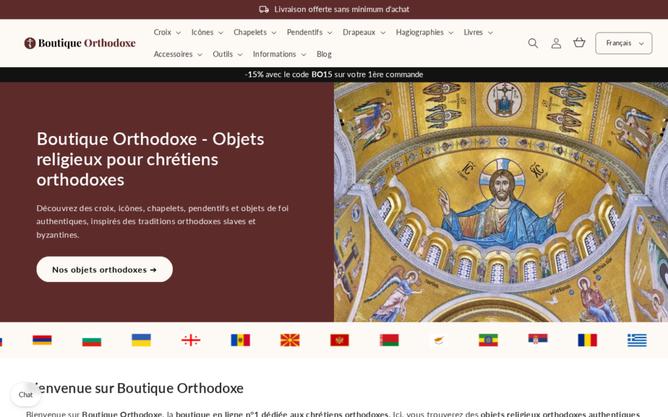Click the Bulgarian flag icon
668x417 pixels.
coord(91,341)
